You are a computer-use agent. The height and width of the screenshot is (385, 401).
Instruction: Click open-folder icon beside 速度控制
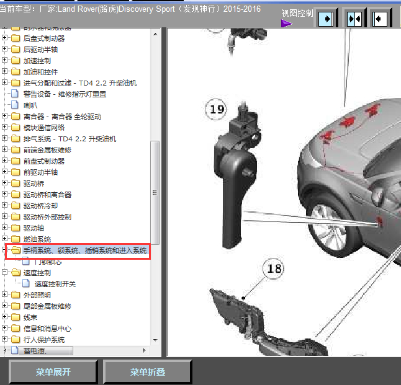[x=16, y=272]
